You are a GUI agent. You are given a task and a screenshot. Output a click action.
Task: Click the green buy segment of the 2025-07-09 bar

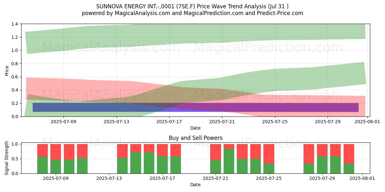(x=56, y=166)
